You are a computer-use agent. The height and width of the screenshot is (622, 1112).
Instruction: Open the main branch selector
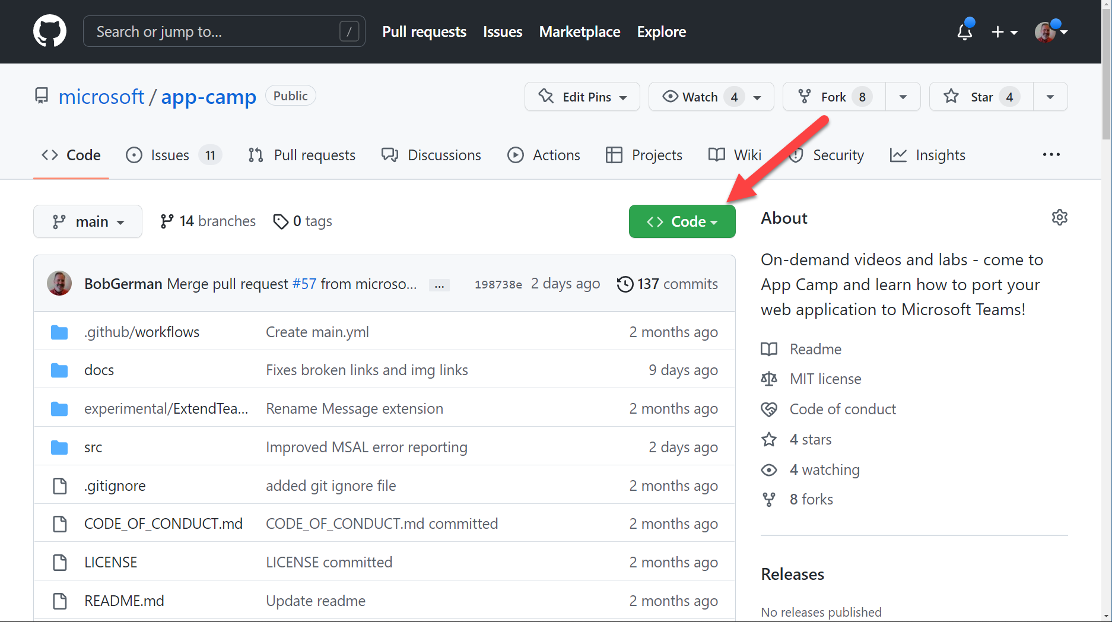click(88, 221)
